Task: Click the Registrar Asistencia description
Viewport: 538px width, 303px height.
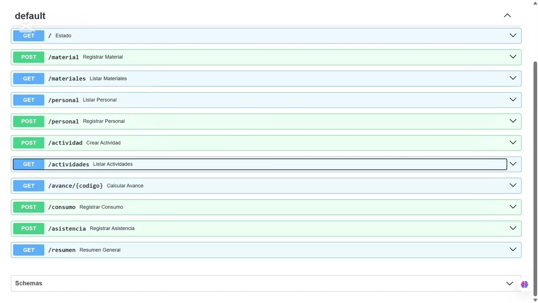Action: [x=112, y=229]
